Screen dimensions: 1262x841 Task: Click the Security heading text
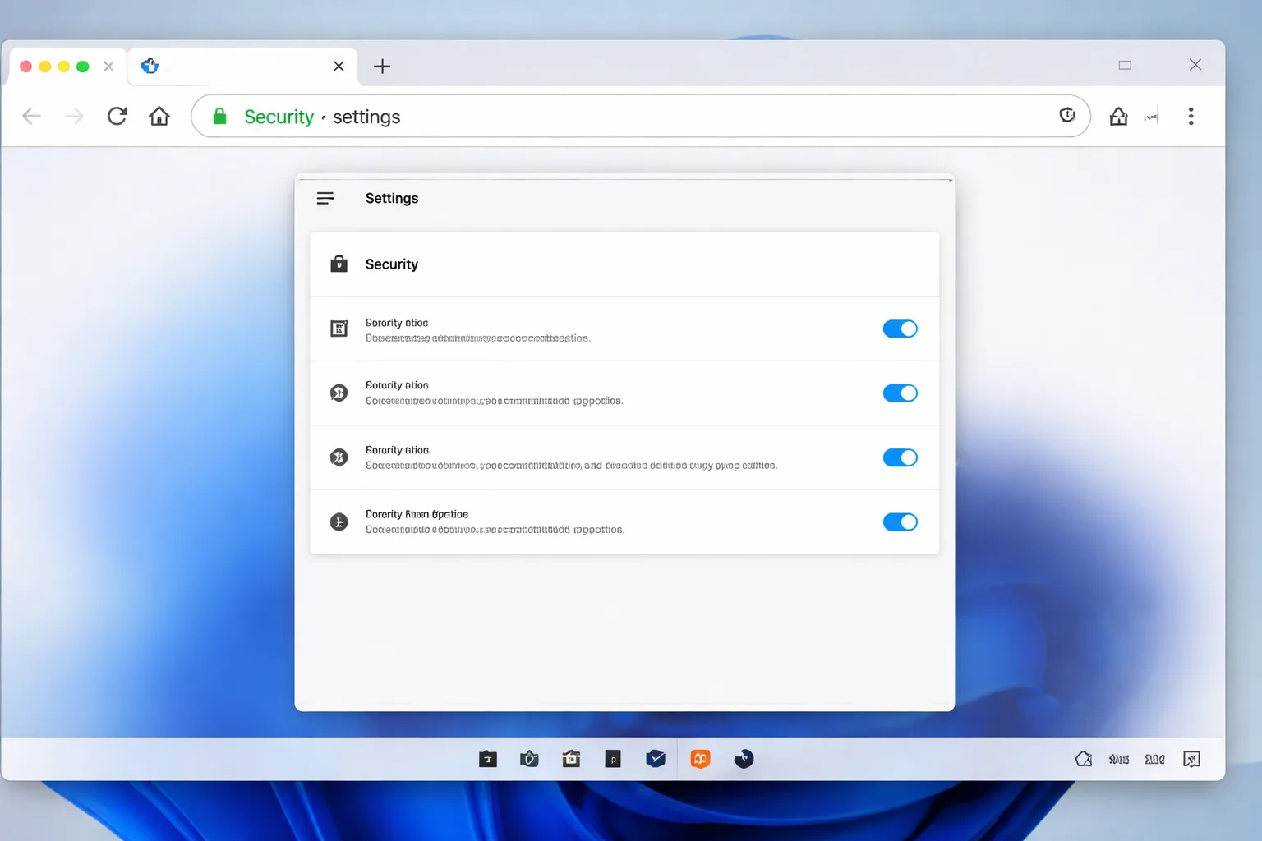click(391, 264)
